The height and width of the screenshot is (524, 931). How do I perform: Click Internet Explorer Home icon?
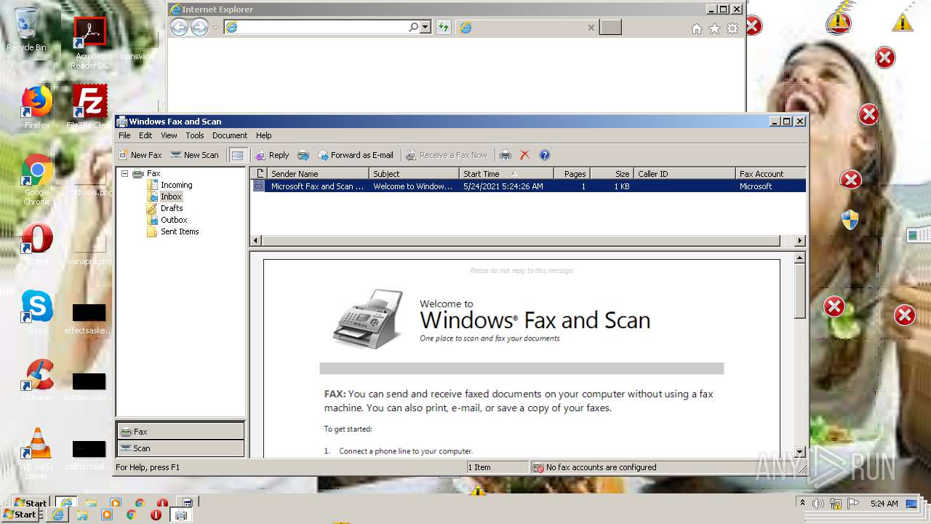(x=697, y=28)
